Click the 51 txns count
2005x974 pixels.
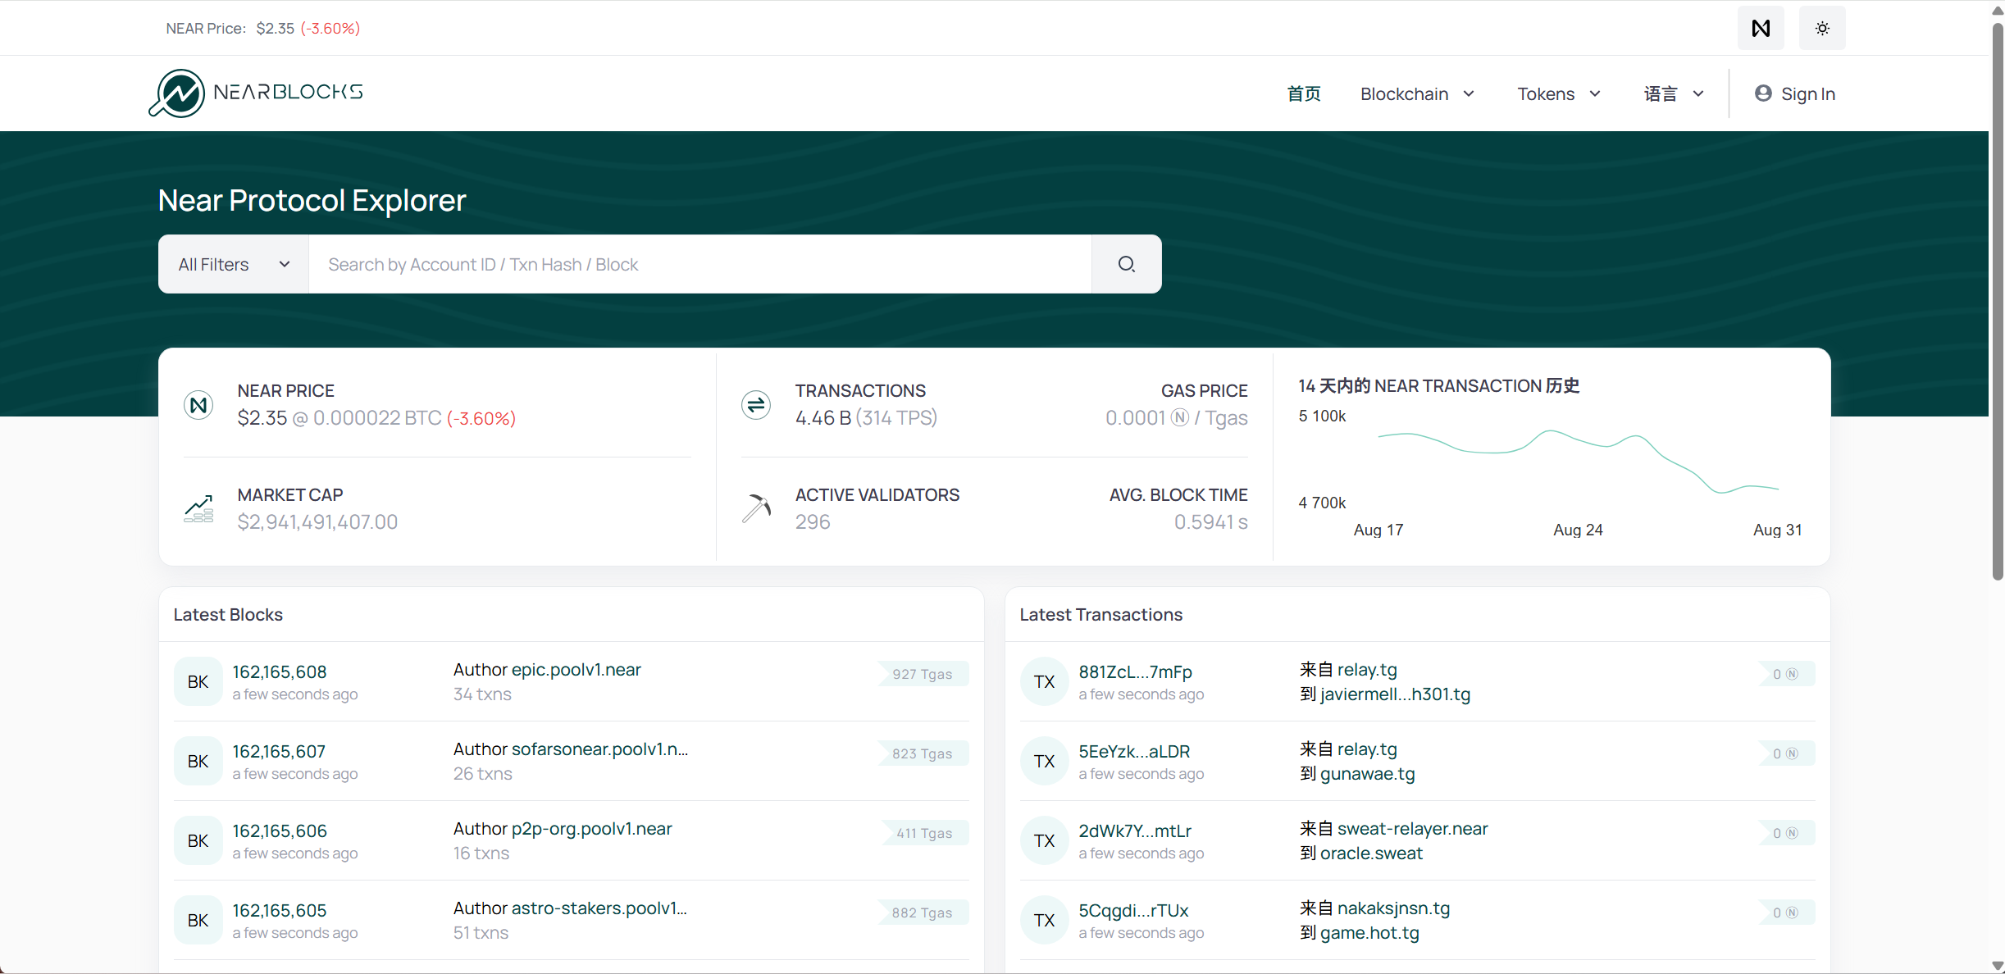481,932
